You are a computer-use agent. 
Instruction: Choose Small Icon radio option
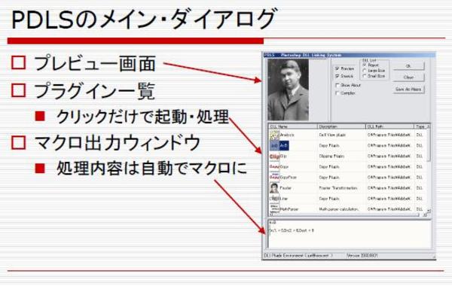[365, 76]
